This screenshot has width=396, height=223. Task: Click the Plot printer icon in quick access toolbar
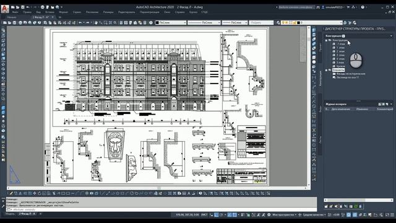tap(43, 7)
